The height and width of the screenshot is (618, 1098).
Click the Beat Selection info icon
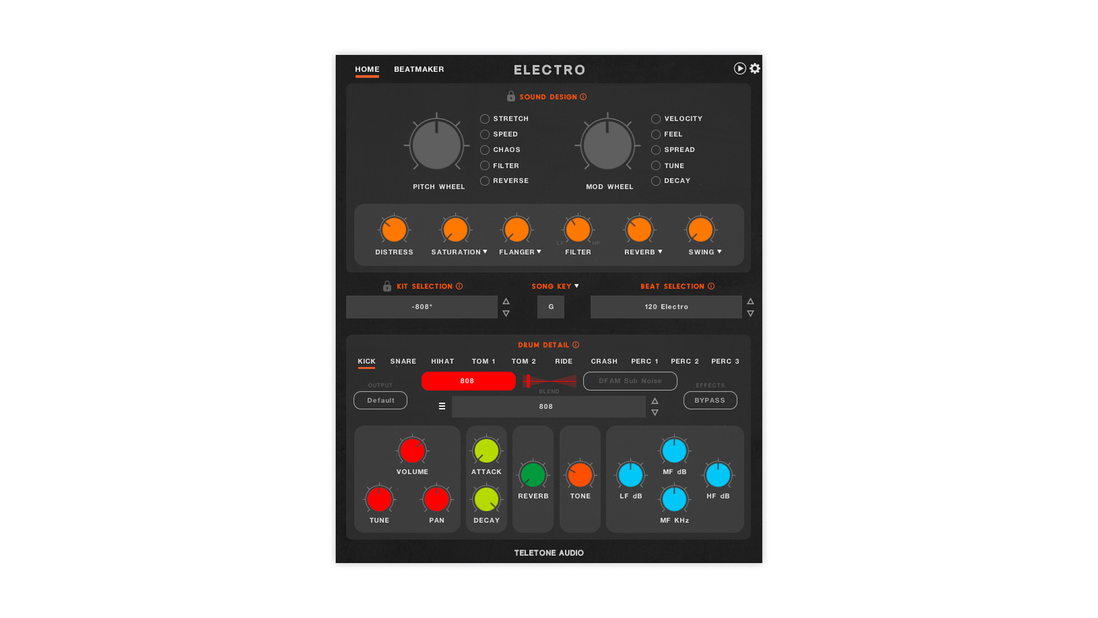point(711,286)
